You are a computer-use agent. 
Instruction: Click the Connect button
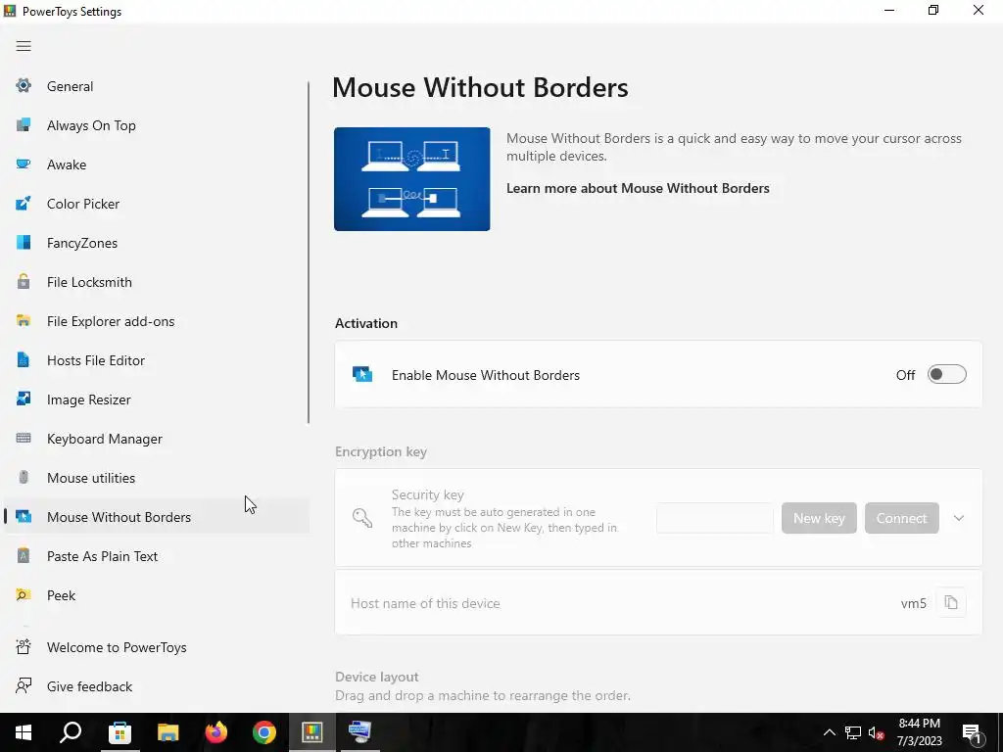click(901, 518)
